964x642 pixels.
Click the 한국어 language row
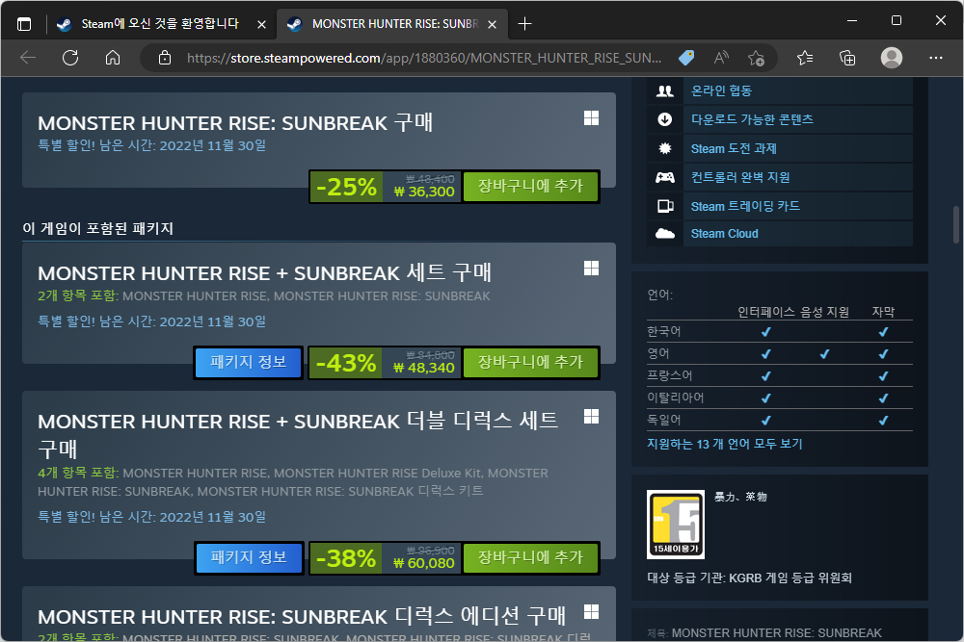point(780,331)
